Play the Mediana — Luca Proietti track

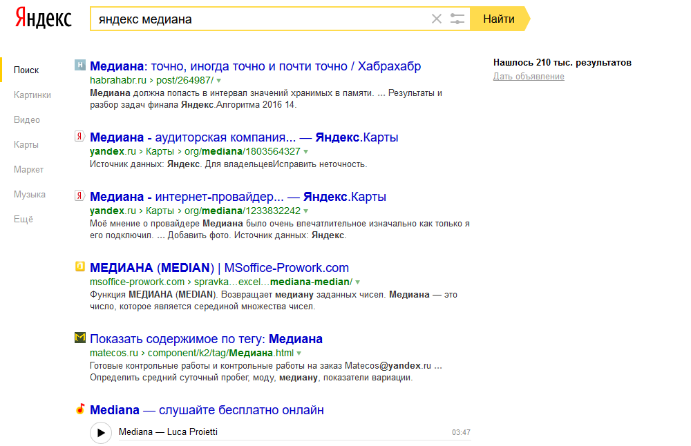101,432
